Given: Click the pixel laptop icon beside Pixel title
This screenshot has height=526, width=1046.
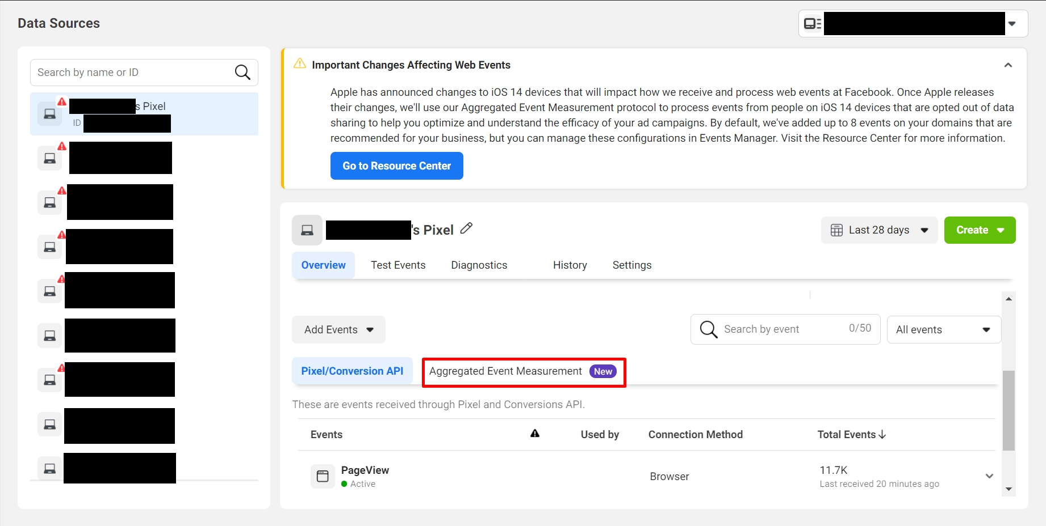Looking at the screenshot, I should (307, 230).
